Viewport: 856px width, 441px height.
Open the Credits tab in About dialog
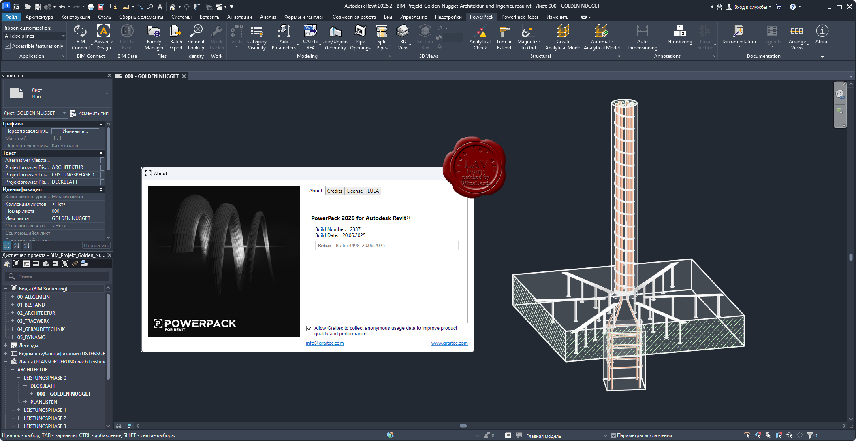click(x=335, y=191)
